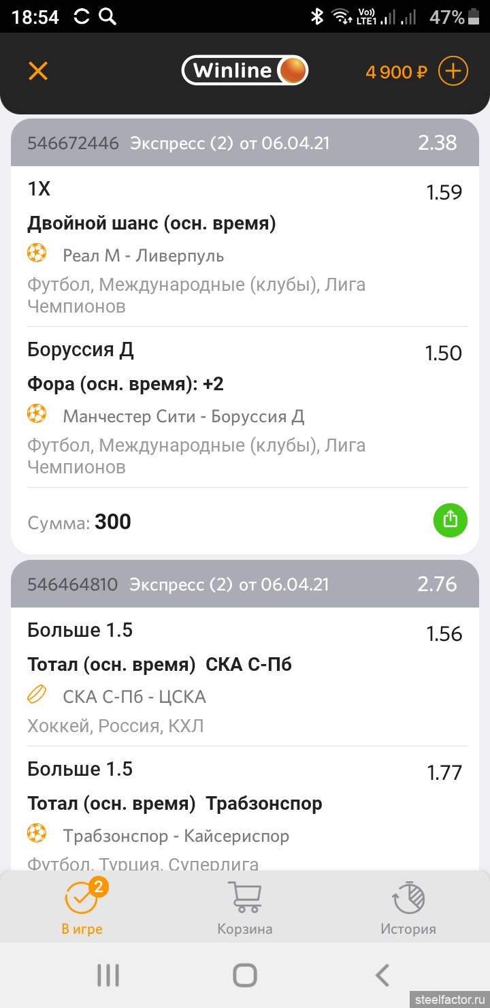Open the 'В игре' tab
This screenshot has height=1008, width=490.
coord(82,907)
